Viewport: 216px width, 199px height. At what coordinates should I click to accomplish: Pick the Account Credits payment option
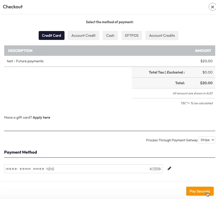(162, 35)
